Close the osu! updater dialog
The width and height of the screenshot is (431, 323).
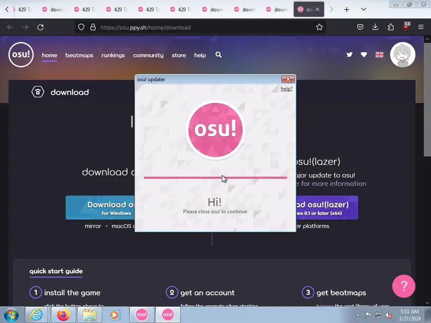pyautogui.click(x=288, y=79)
